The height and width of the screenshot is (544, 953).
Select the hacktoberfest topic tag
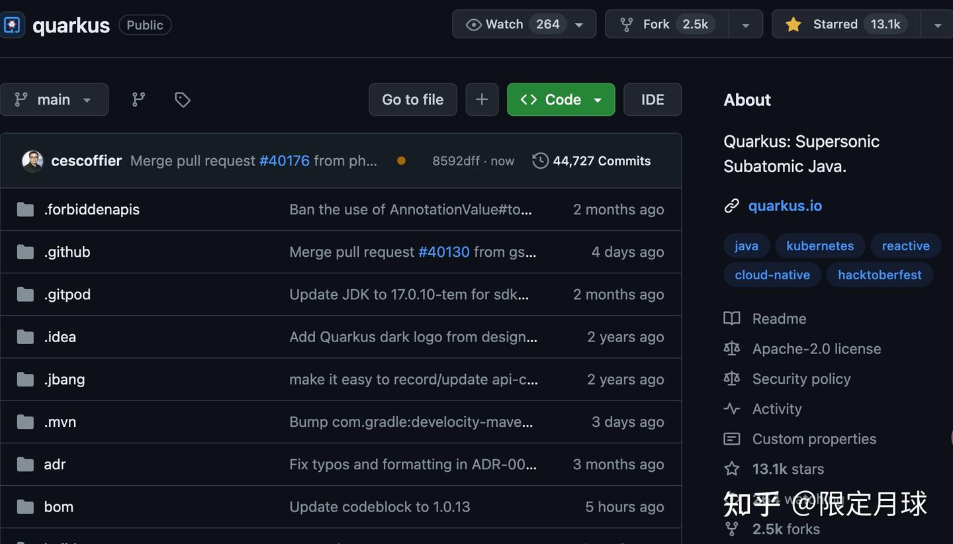(x=880, y=275)
